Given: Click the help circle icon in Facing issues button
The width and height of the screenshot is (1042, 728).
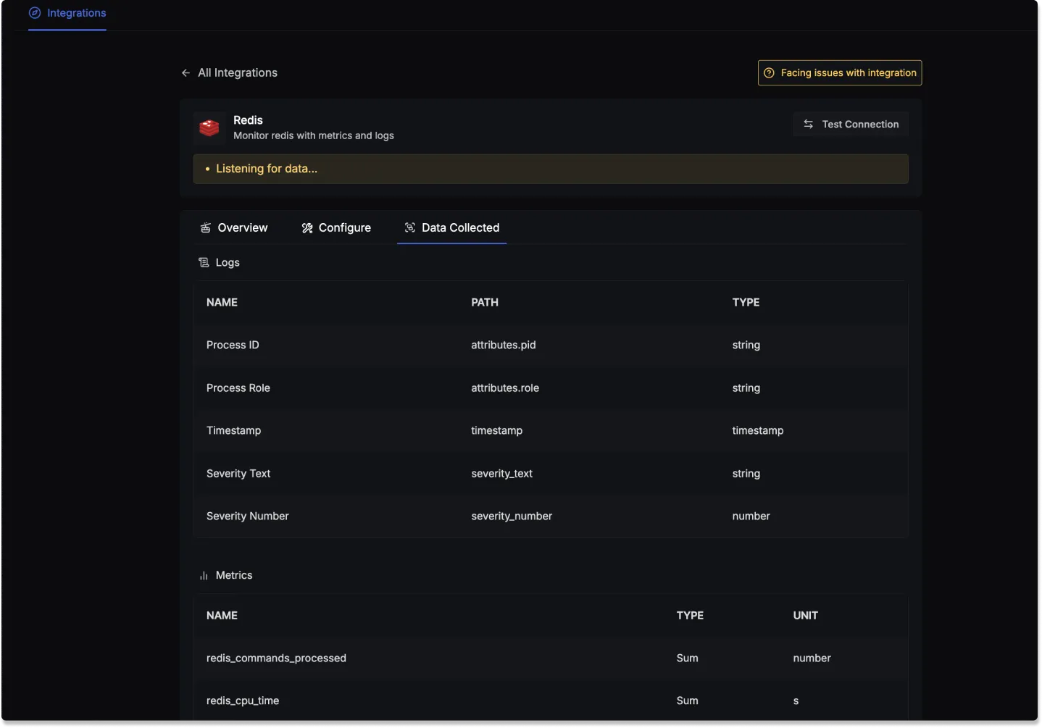Looking at the screenshot, I should [x=770, y=73].
